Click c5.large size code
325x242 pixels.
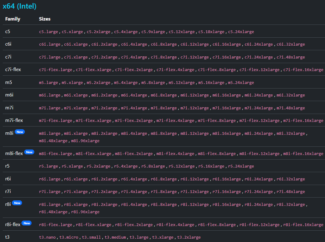[48, 32]
